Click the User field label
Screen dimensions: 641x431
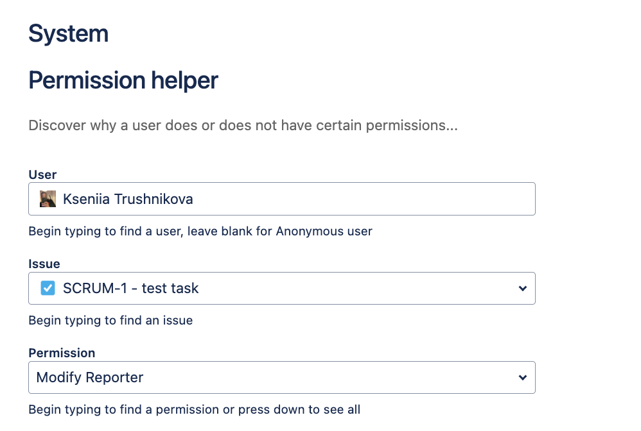pyautogui.click(x=42, y=174)
